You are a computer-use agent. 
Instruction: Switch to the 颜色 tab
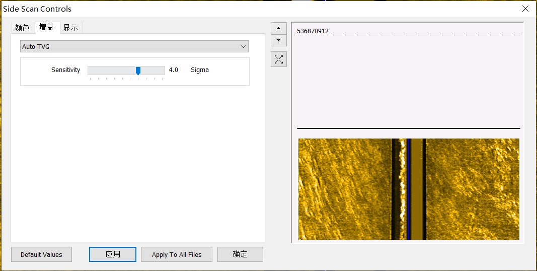coord(23,28)
